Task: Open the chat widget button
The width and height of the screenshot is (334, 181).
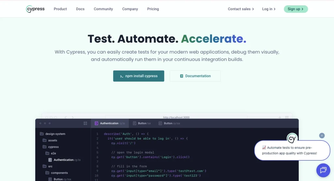Action: [323, 170]
